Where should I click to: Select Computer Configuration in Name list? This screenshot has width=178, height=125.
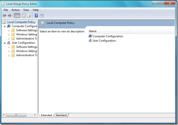tap(108, 36)
